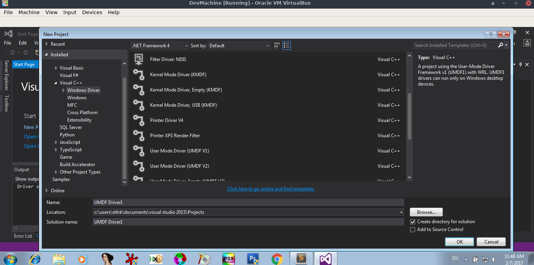The height and width of the screenshot is (265, 534).
Task: Open Windows Explorer from the taskbar
Action: tap(59, 259)
